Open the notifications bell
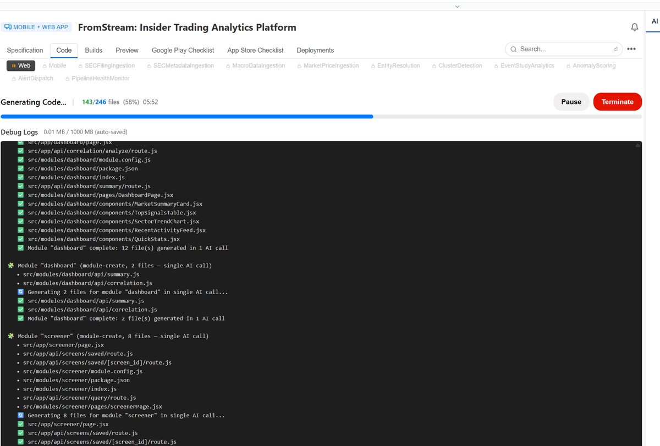 (x=635, y=27)
